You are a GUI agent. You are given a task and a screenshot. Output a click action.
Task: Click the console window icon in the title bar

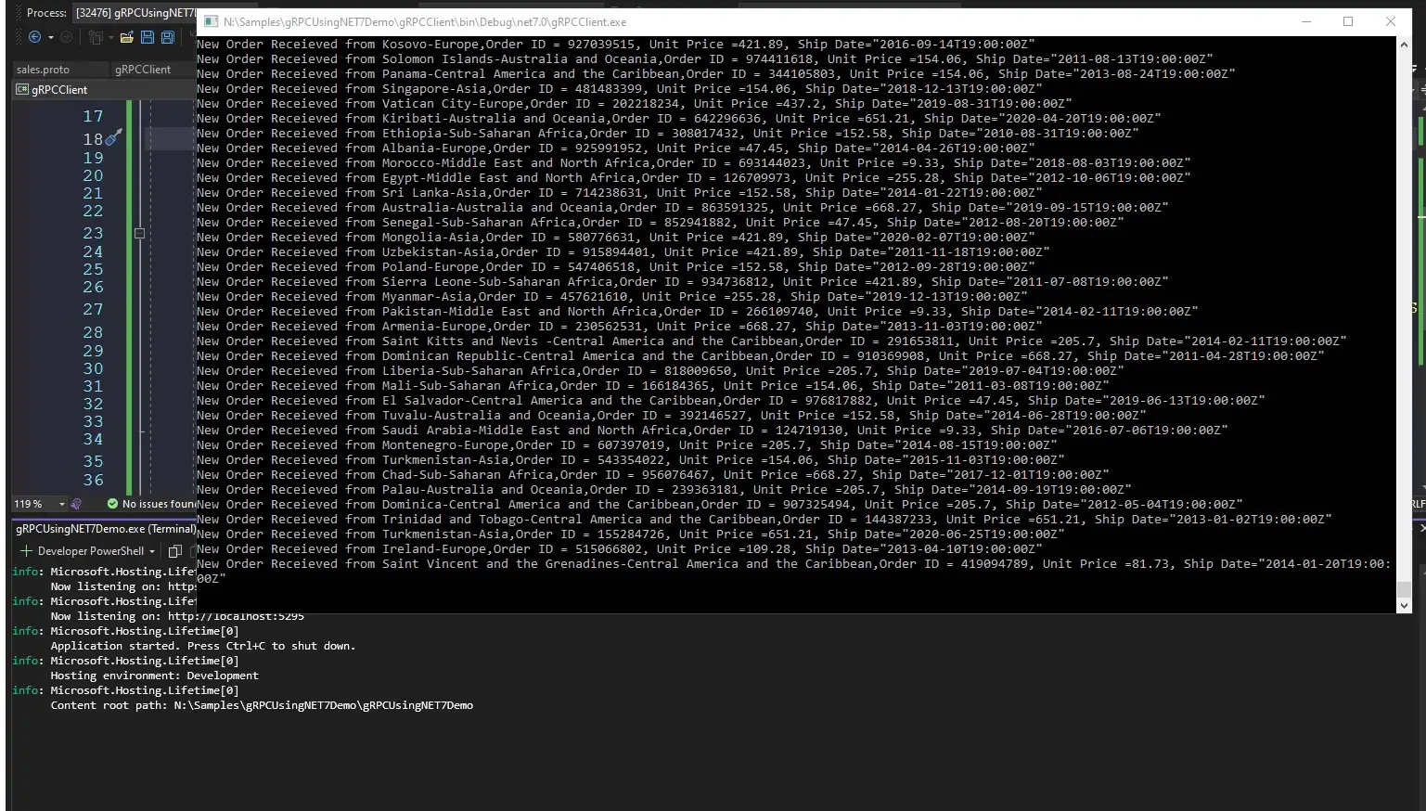click(x=211, y=21)
